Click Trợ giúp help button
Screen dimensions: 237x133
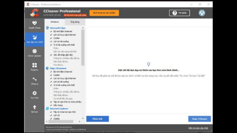coord(180,13)
